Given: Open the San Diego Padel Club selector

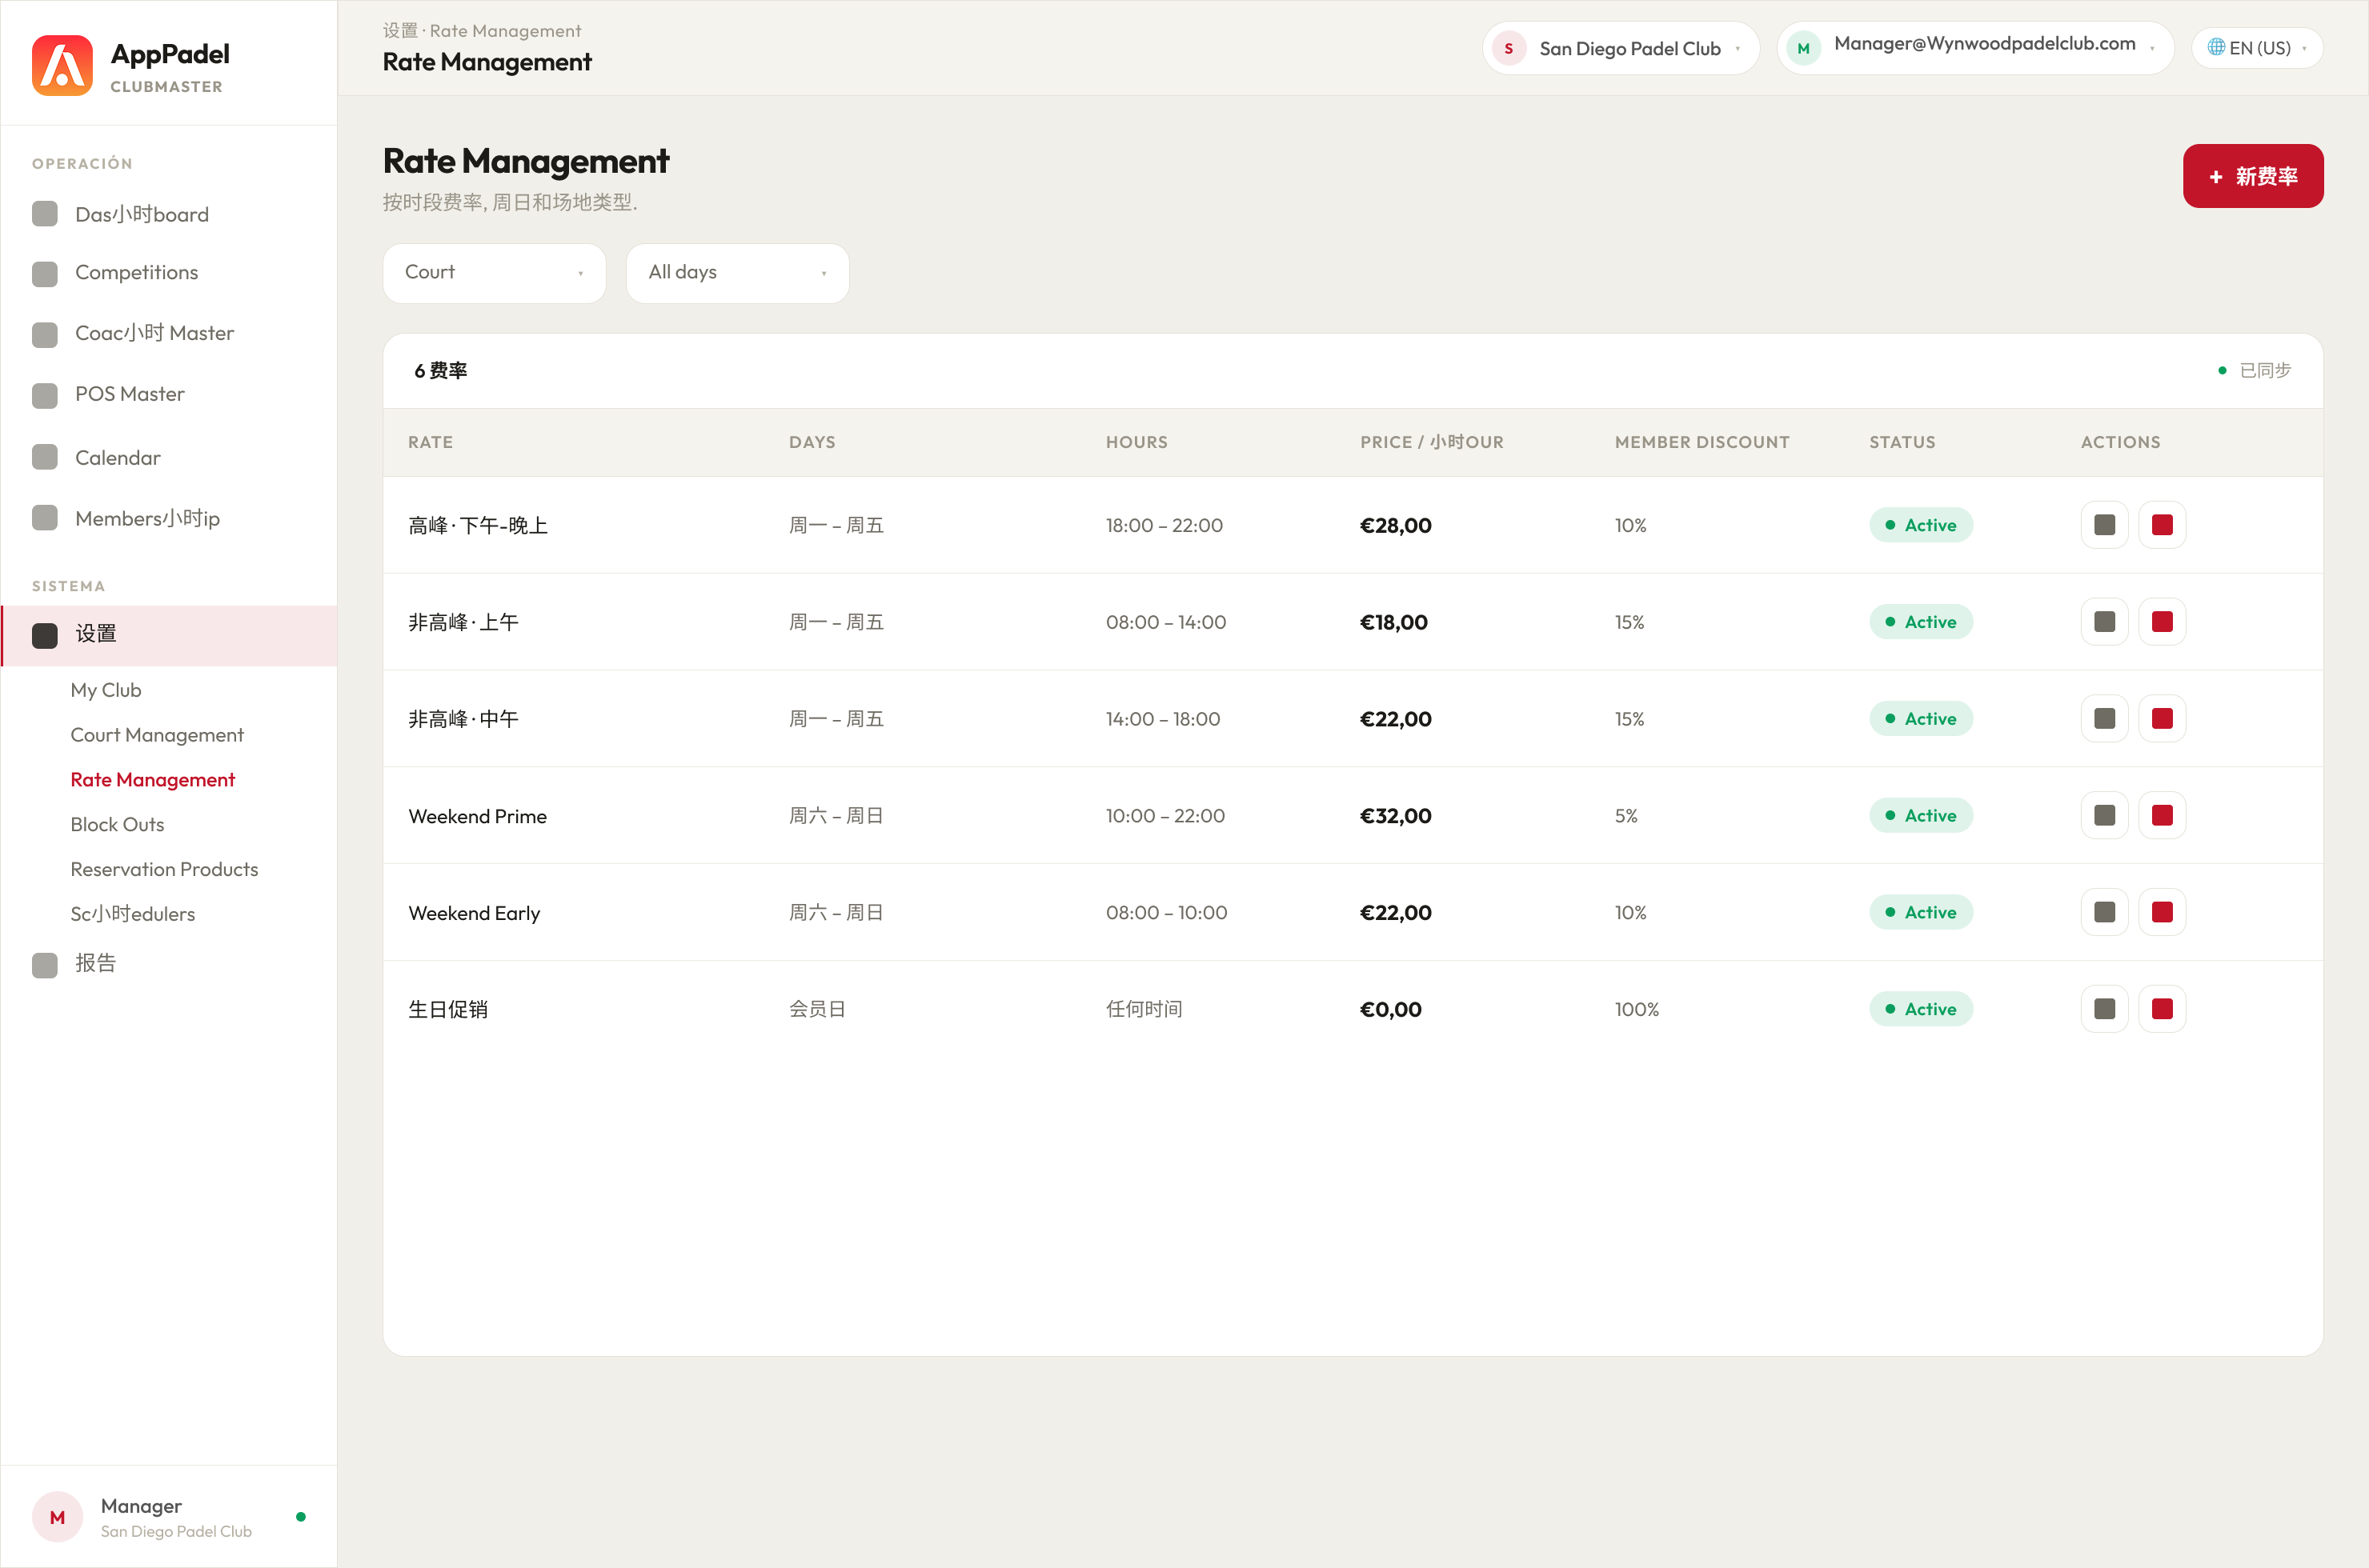Looking at the screenshot, I should pyautogui.click(x=1621, y=48).
